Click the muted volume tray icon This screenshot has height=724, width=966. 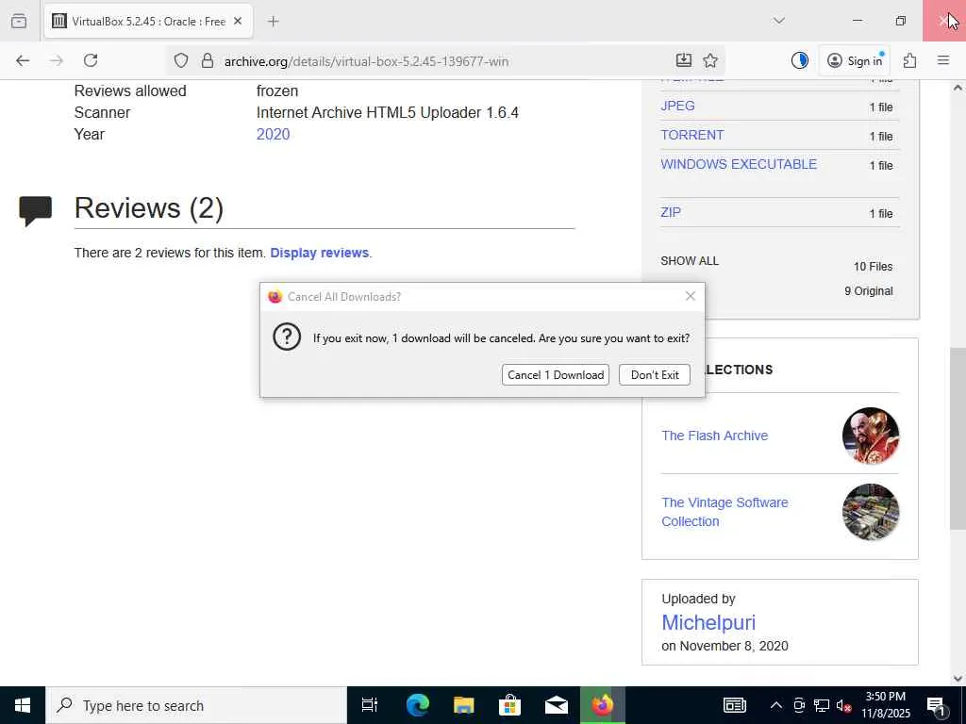[x=844, y=705]
